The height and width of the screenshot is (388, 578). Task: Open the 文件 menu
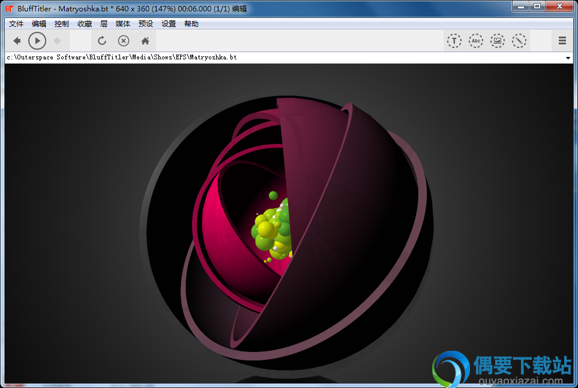pos(16,24)
